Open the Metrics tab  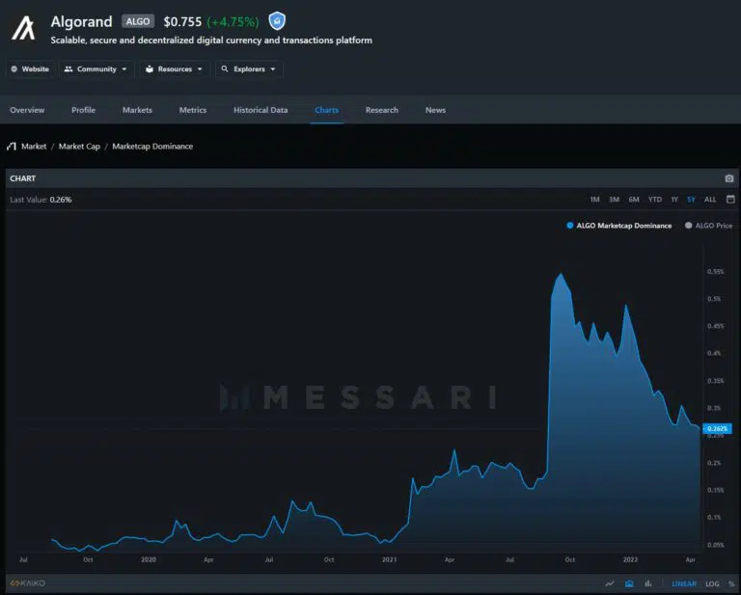point(193,110)
